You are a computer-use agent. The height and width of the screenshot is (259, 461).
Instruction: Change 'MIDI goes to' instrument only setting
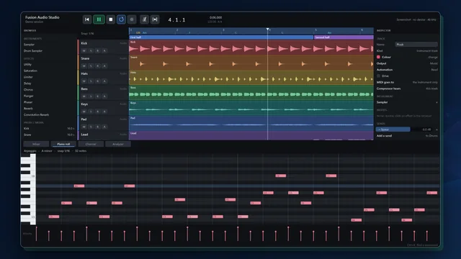(x=425, y=82)
